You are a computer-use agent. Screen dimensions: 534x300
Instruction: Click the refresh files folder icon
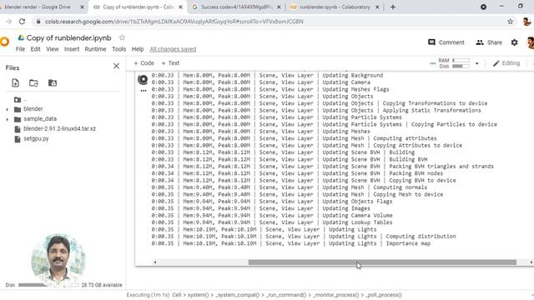33,82
